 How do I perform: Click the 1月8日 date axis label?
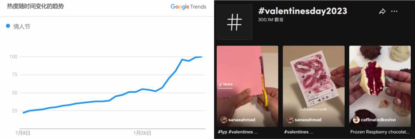pos(23,133)
